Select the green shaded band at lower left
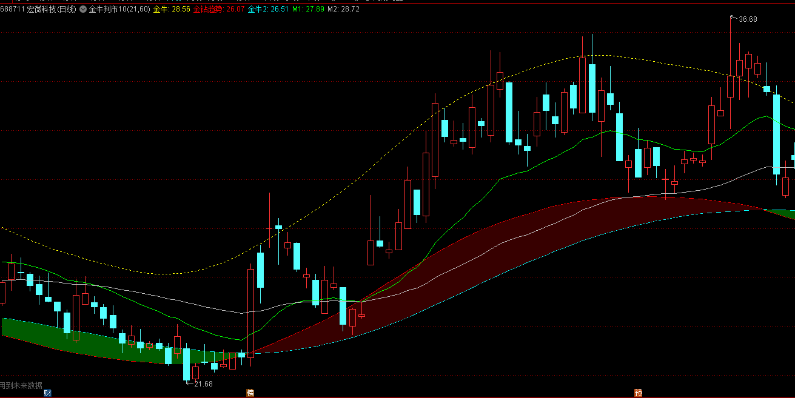The height and width of the screenshot is (398, 795). click(x=91, y=343)
